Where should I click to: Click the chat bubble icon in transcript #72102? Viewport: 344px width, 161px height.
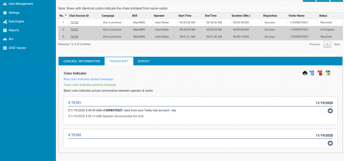[330, 143]
